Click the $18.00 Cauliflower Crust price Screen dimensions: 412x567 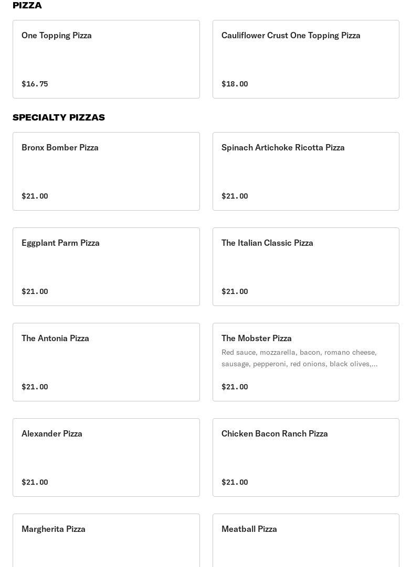click(235, 84)
